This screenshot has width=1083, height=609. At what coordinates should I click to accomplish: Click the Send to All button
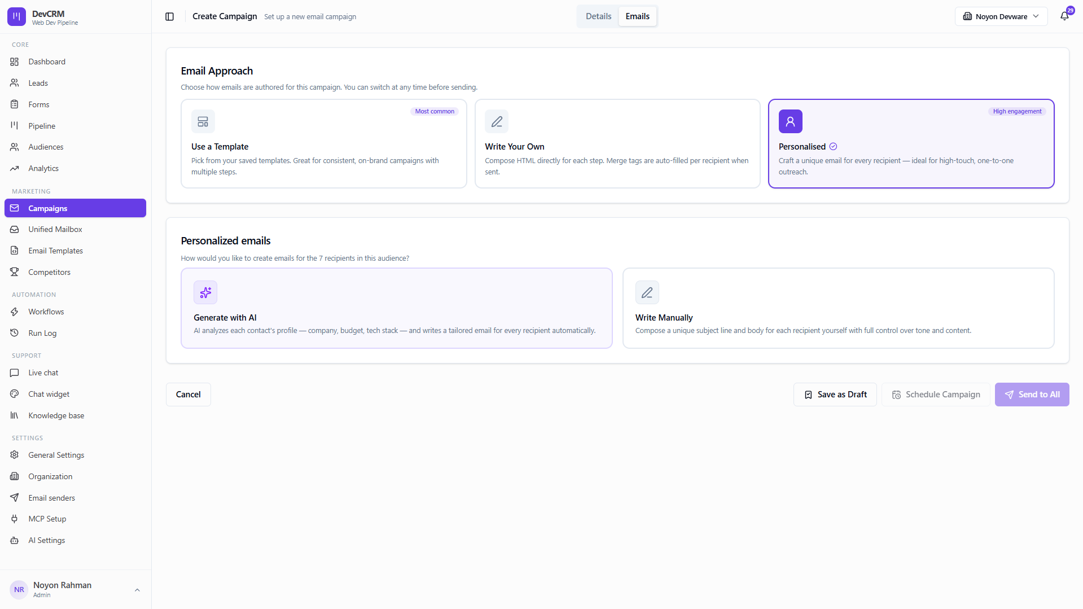pyautogui.click(x=1032, y=395)
